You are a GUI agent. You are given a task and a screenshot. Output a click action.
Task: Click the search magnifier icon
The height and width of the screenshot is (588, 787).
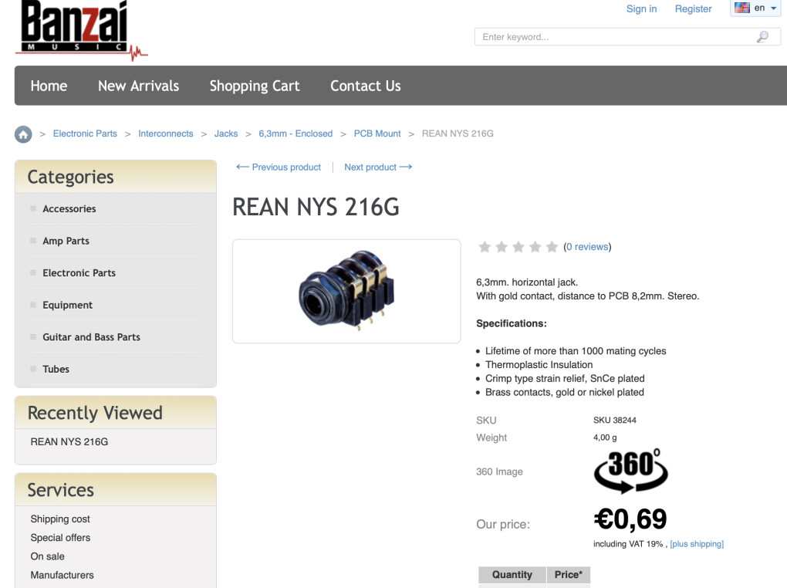click(762, 37)
